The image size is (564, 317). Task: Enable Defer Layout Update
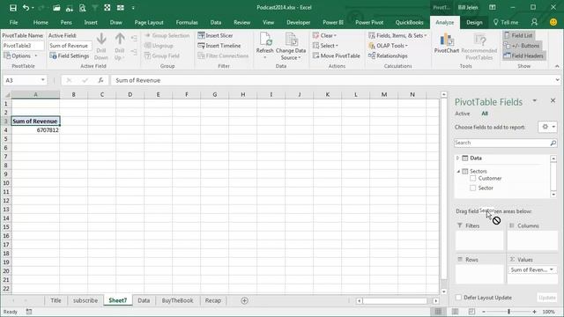click(x=458, y=298)
